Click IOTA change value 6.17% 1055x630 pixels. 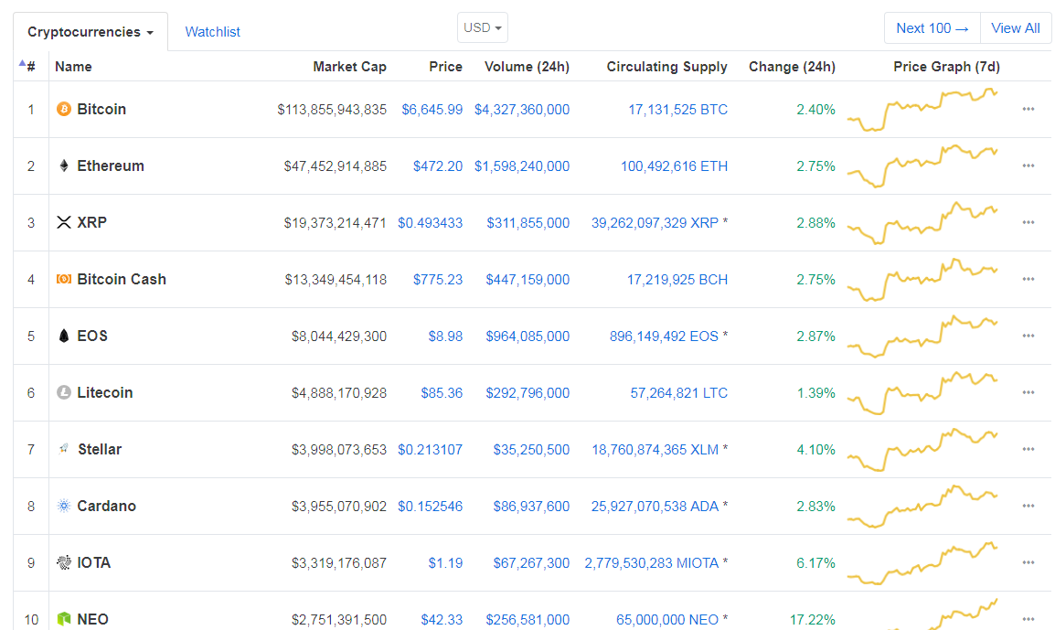[815, 562]
